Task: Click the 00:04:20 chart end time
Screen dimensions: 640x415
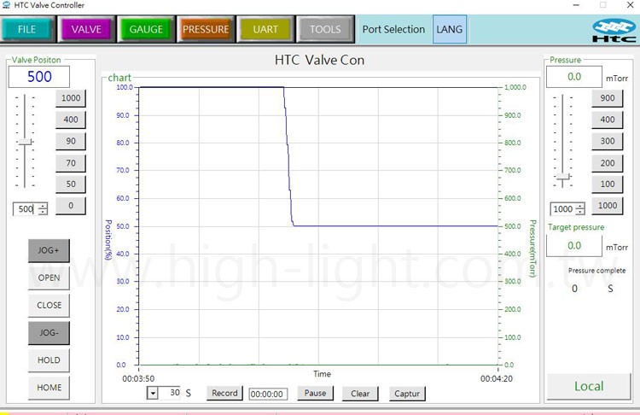Action: pyautogui.click(x=497, y=378)
